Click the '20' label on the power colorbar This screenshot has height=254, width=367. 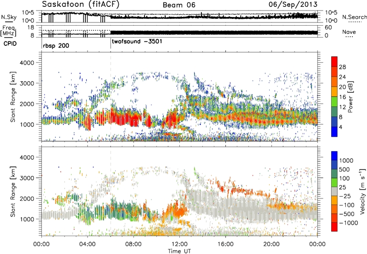pos(342,87)
